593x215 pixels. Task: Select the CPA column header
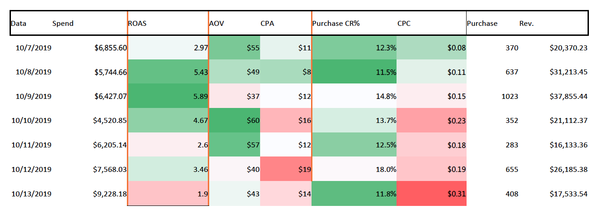click(267, 24)
